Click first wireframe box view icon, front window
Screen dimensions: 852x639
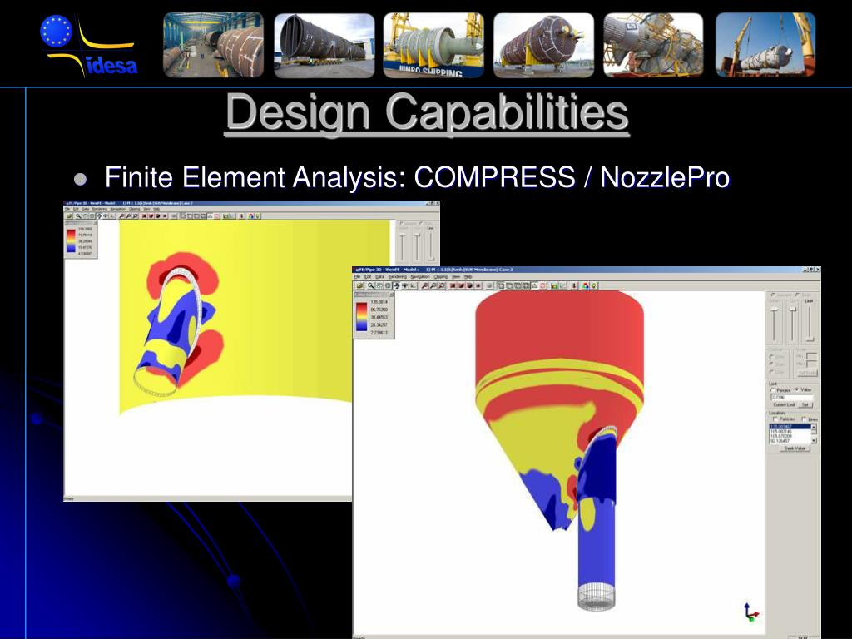point(500,285)
